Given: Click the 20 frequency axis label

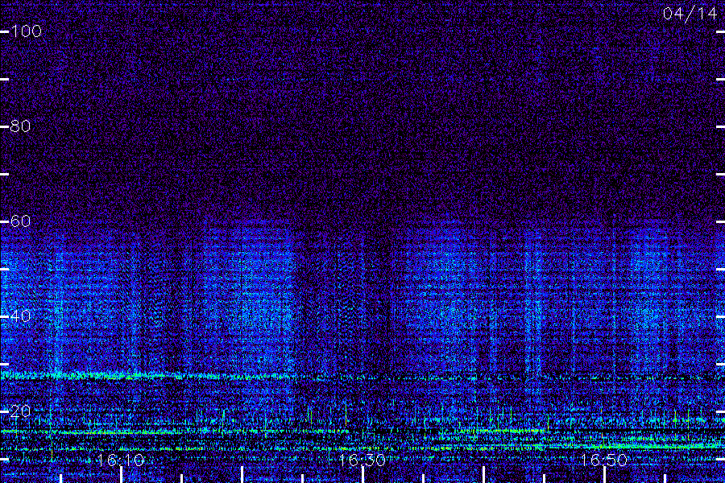Looking at the screenshot, I should tap(20, 411).
